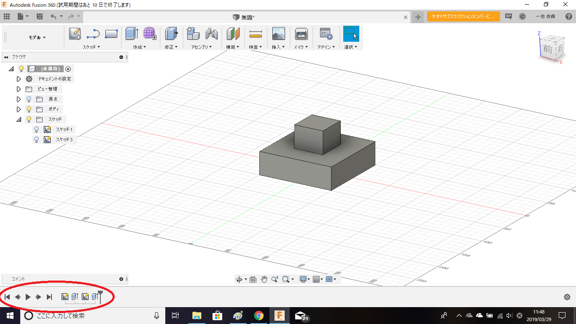Expand the ドキュメントの設定 node
The width and height of the screenshot is (576, 324).
point(19,79)
